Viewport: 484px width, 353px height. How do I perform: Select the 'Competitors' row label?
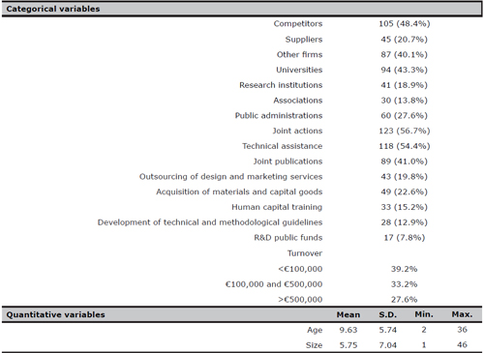(298, 23)
